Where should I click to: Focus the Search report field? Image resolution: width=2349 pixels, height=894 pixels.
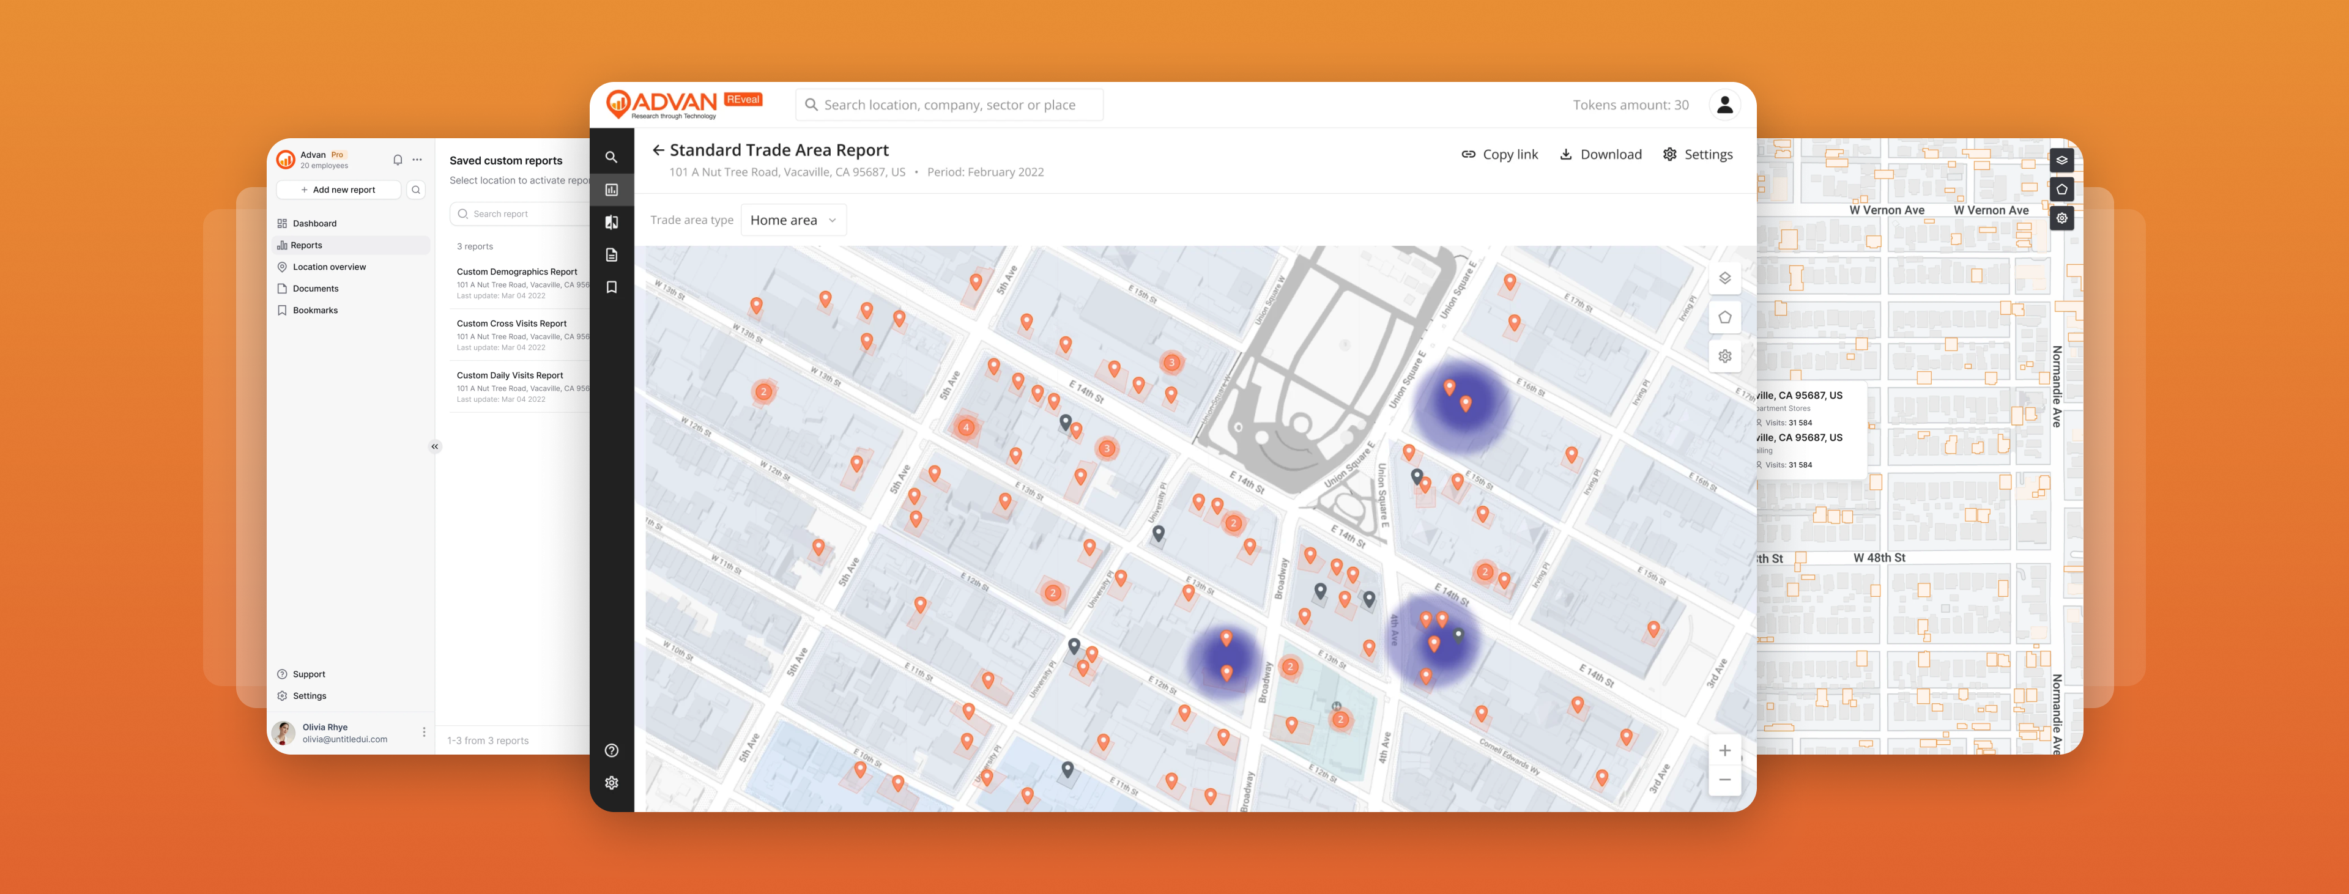[x=520, y=214]
